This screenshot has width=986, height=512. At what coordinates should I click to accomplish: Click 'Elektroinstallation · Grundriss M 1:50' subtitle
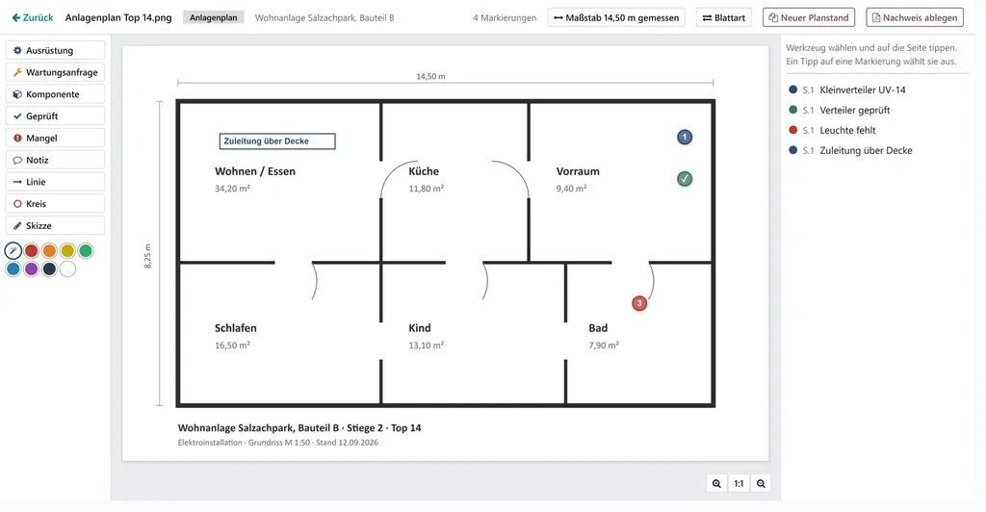click(x=244, y=443)
